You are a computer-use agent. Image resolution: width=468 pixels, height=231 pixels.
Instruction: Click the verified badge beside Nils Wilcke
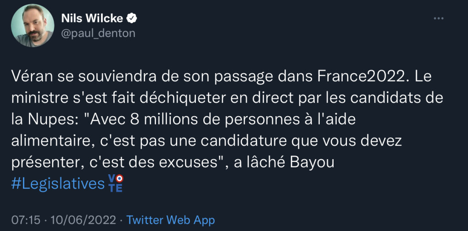[x=132, y=18]
